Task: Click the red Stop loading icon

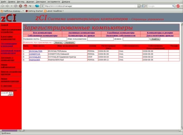Action: (21, 6)
